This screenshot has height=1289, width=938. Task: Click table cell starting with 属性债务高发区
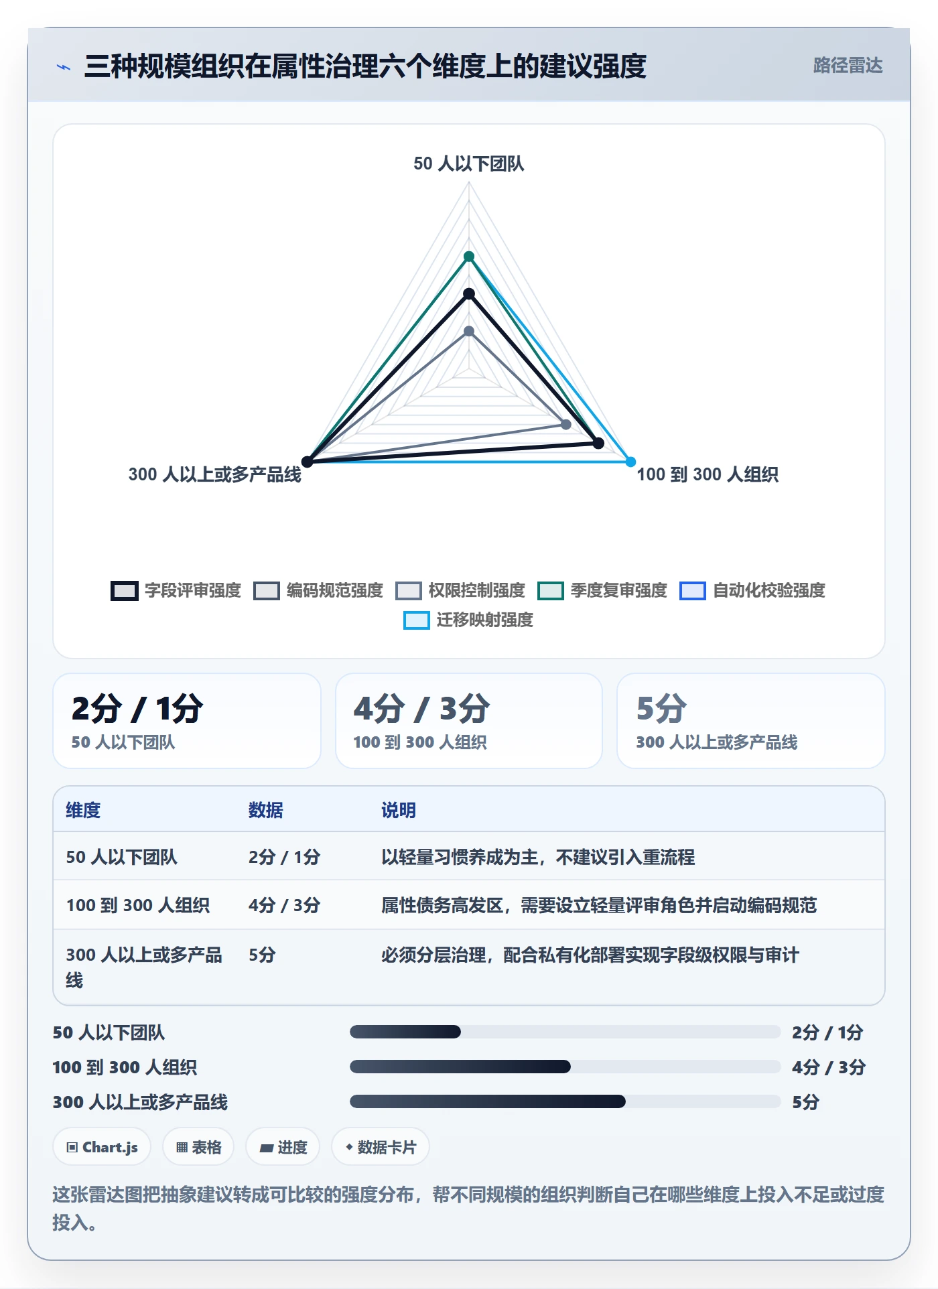click(x=599, y=905)
